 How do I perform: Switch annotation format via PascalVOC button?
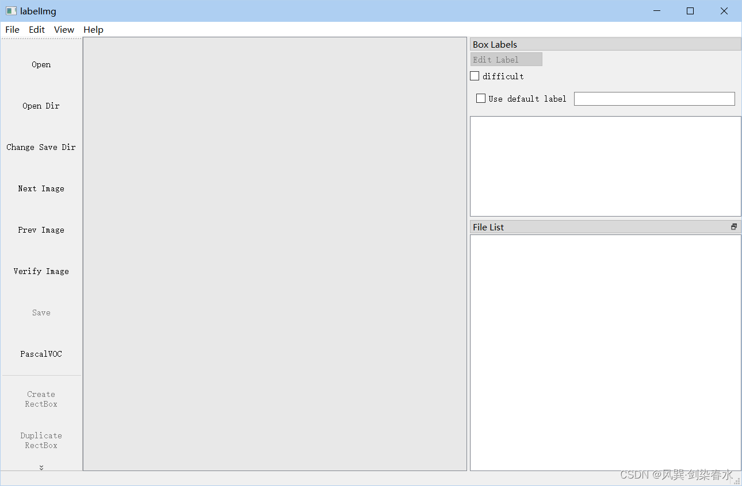[x=41, y=354]
